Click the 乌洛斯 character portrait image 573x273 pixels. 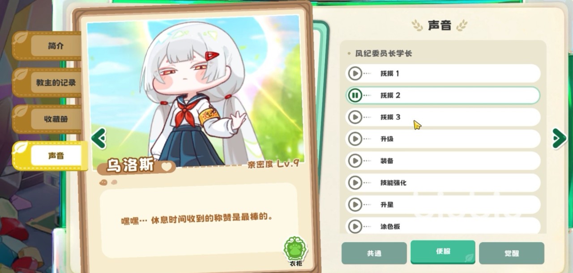tap(195, 92)
